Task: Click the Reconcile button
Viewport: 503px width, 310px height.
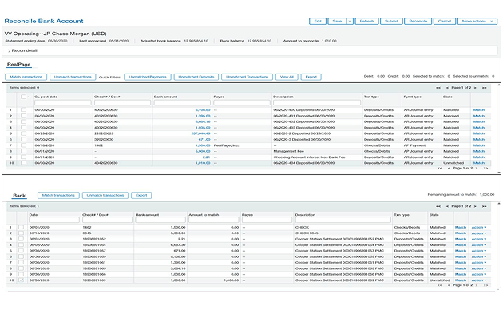Action: pyautogui.click(x=418, y=22)
